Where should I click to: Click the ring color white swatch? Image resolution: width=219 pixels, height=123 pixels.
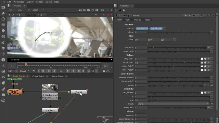(x=202, y=59)
